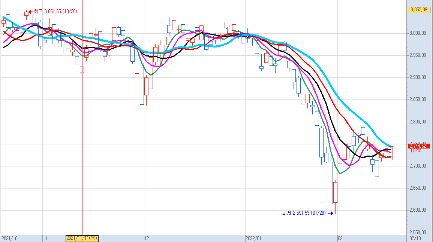The height and width of the screenshot is (242, 433).
Task: Click the high price annotation 3,051.65 (10/26)
Action: 55,11
